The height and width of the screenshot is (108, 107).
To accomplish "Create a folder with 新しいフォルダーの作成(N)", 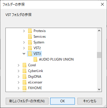I will click(27, 101).
